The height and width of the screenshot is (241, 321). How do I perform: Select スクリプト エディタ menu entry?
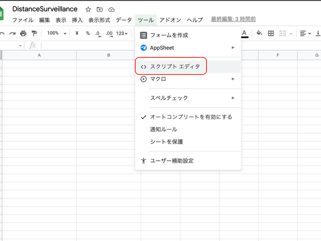175,66
